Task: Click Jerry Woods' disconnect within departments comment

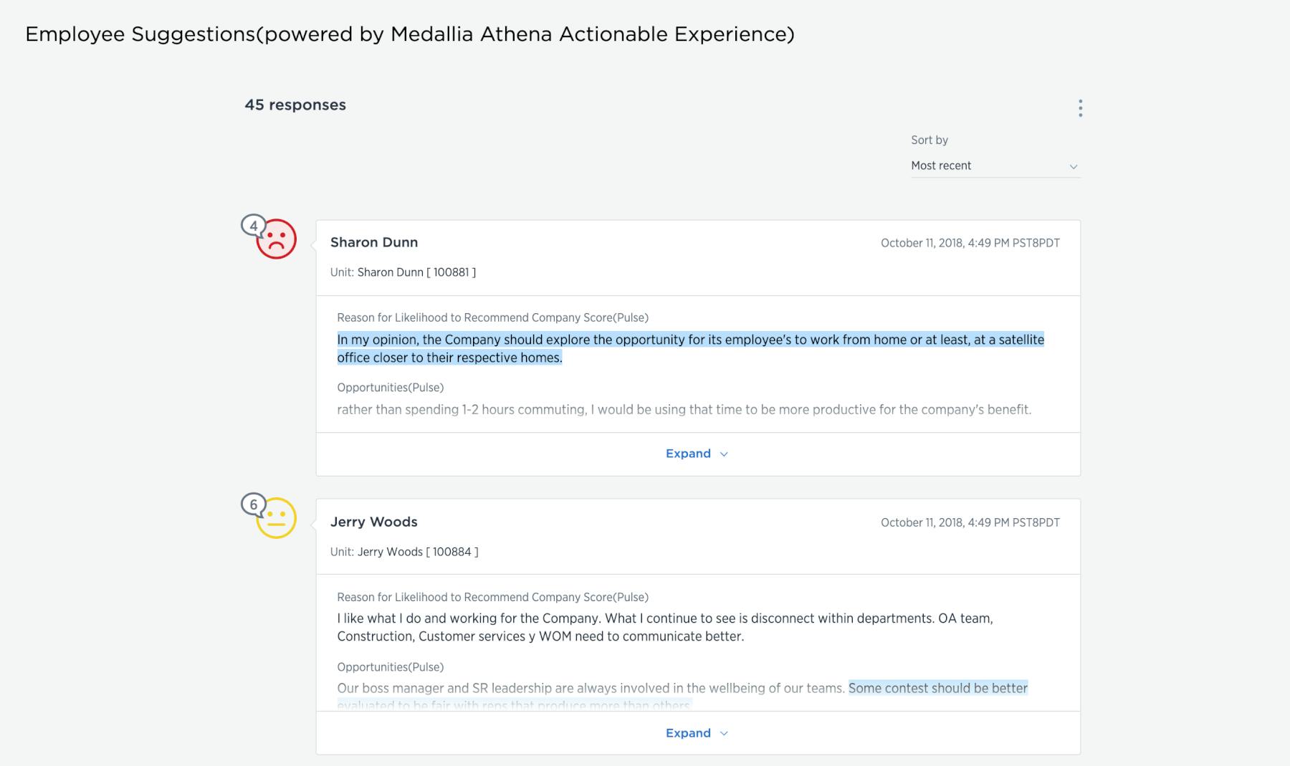Action: coord(665,627)
